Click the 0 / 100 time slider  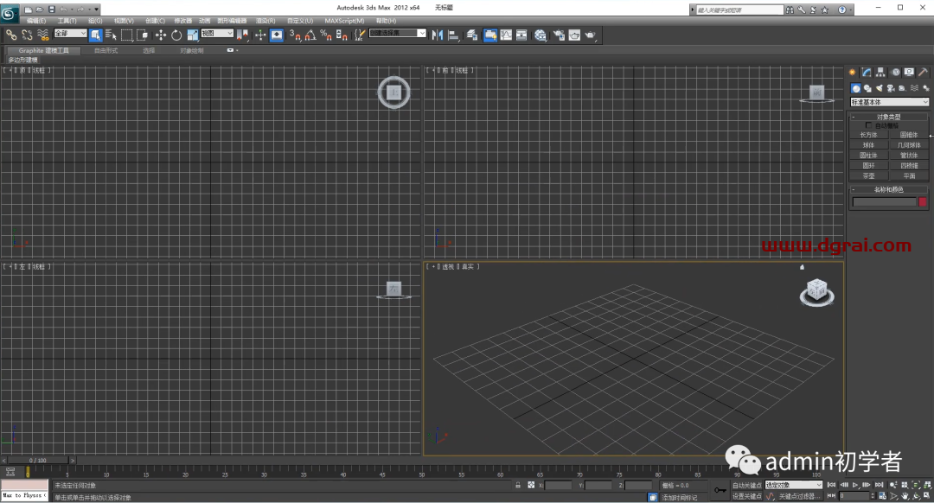[x=37, y=460]
